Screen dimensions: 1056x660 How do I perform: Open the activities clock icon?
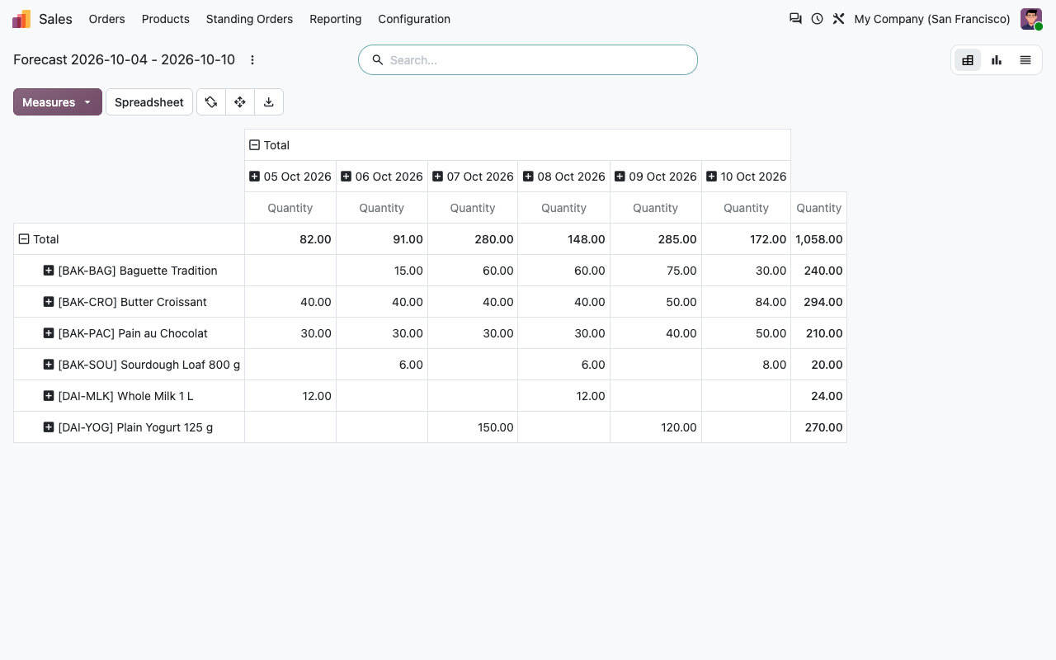(817, 19)
